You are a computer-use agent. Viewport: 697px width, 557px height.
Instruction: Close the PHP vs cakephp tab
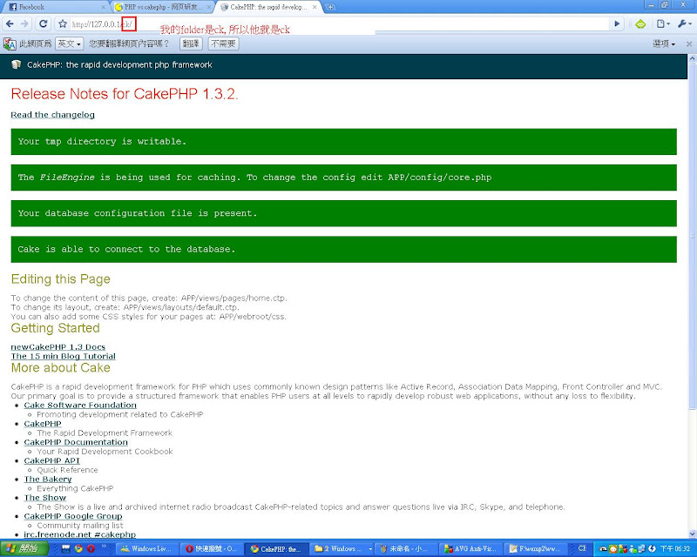209,7
